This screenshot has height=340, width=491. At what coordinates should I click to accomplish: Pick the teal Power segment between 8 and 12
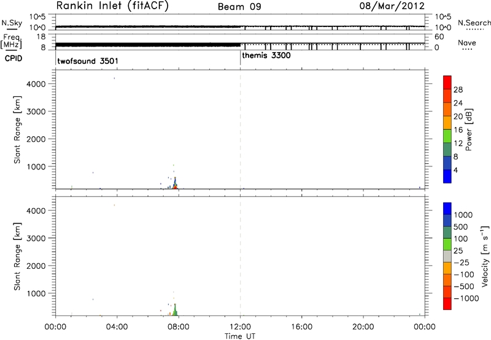pyautogui.click(x=447, y=150)
